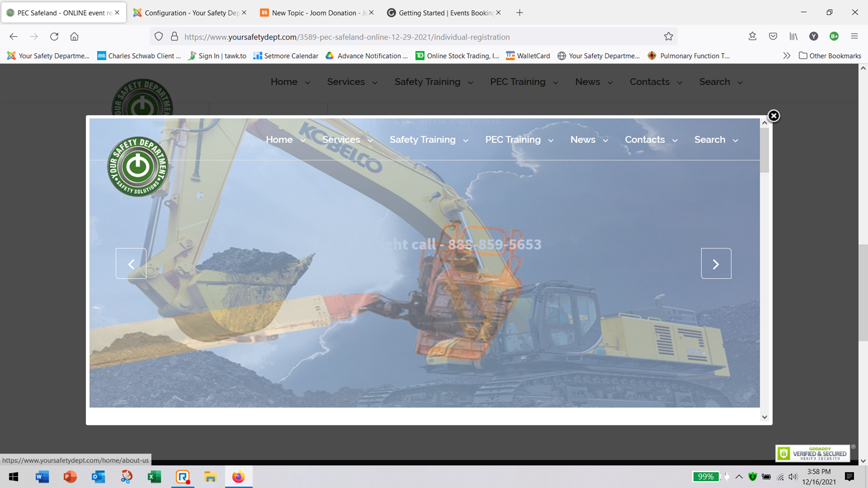Click Your Safety Department logo in popup
This screenshot has width=868, height=488.
(138, 167)
